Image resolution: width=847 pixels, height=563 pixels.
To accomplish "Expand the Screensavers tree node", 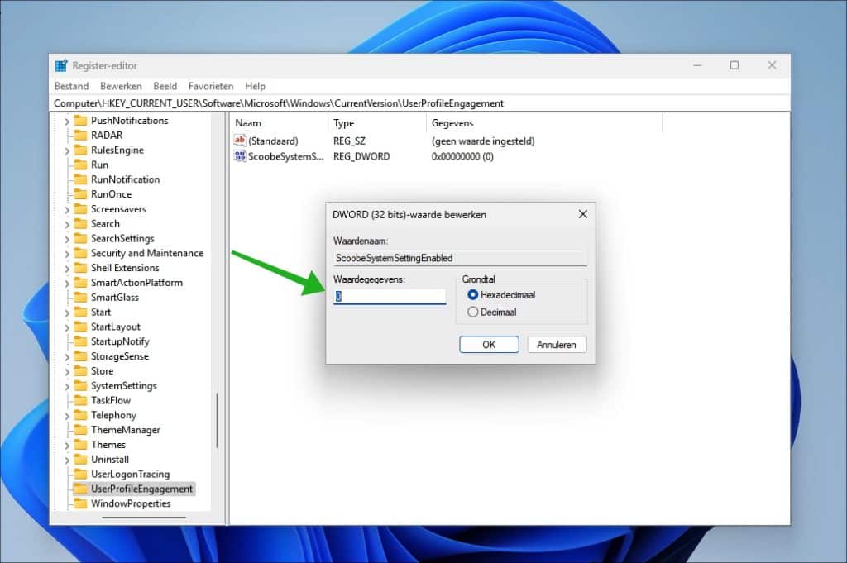I will [x=66, y=210].
